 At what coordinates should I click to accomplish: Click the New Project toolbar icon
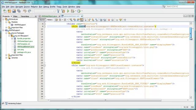coord(9,11)
